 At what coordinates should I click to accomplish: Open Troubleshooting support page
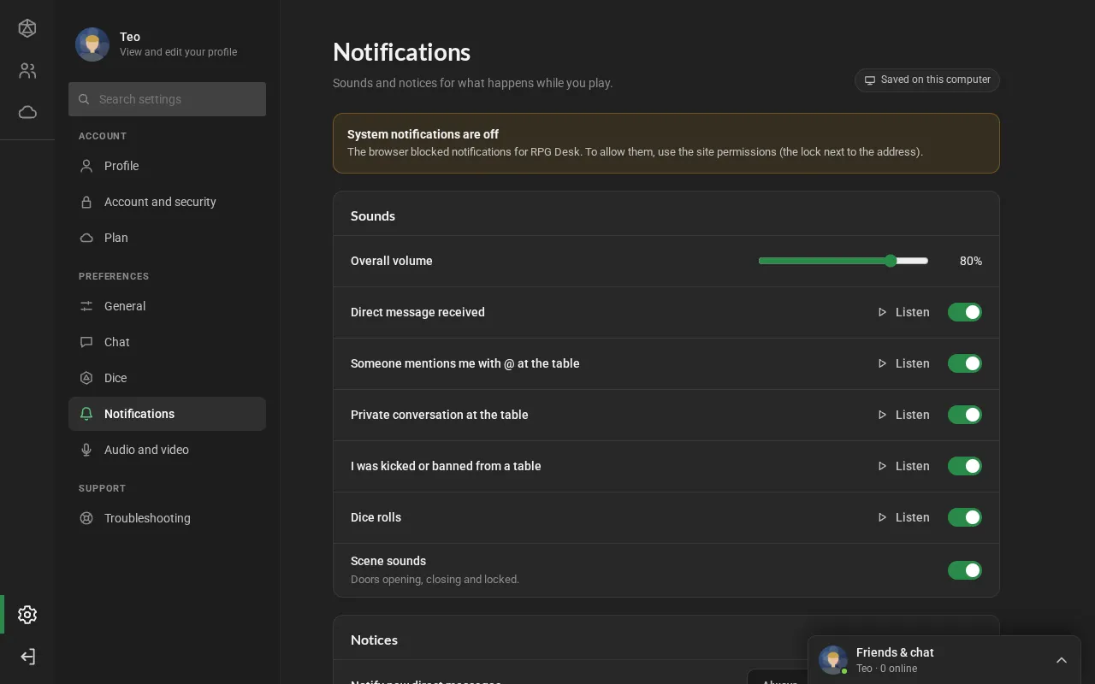tap(167, 518)
